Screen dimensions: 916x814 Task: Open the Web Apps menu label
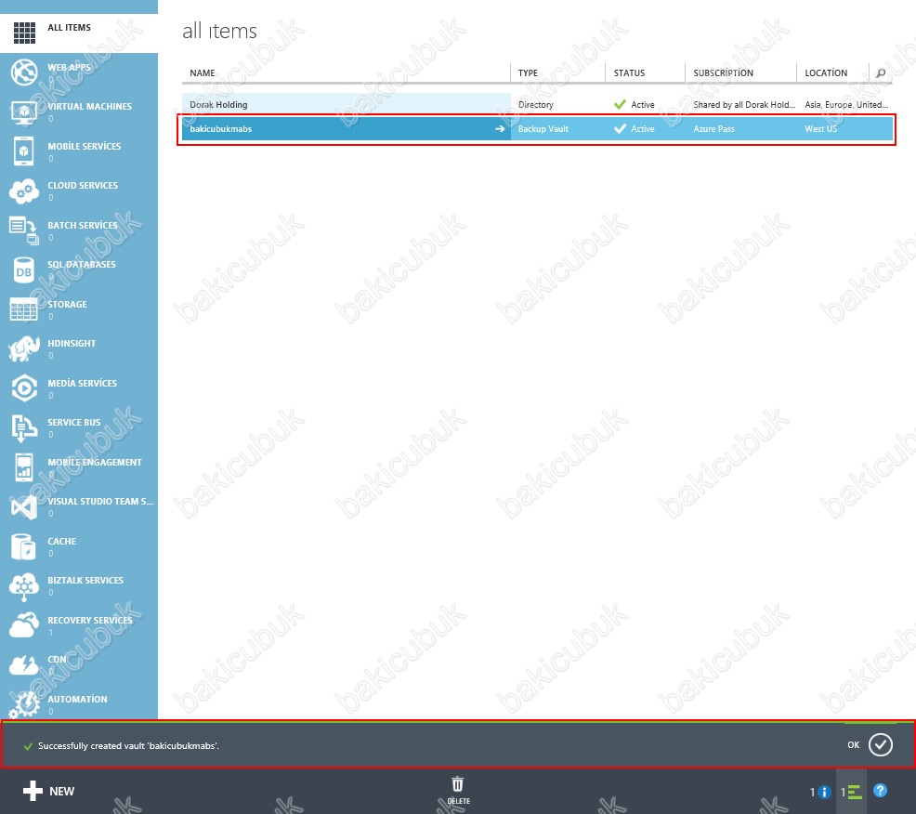click(x=69, y=67)
